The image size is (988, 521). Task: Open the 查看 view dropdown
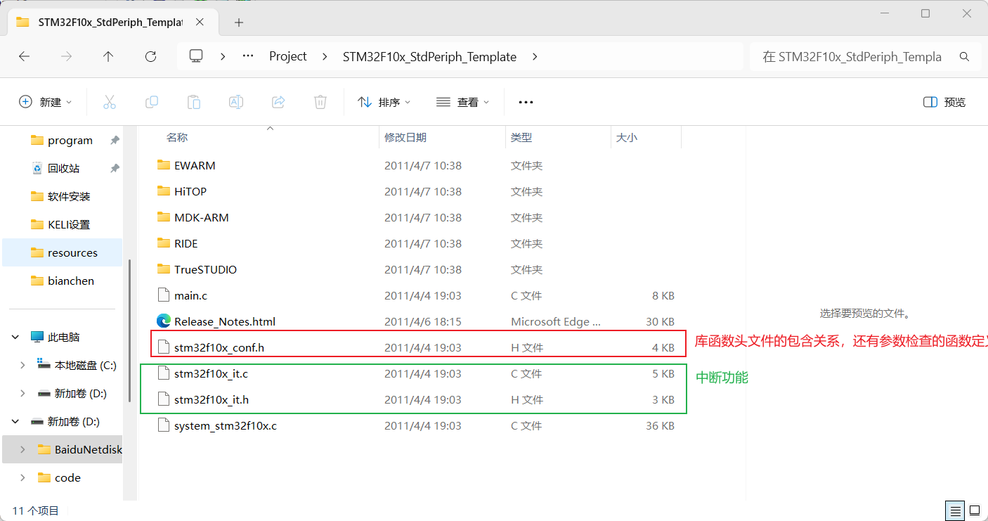click(462, 102)
